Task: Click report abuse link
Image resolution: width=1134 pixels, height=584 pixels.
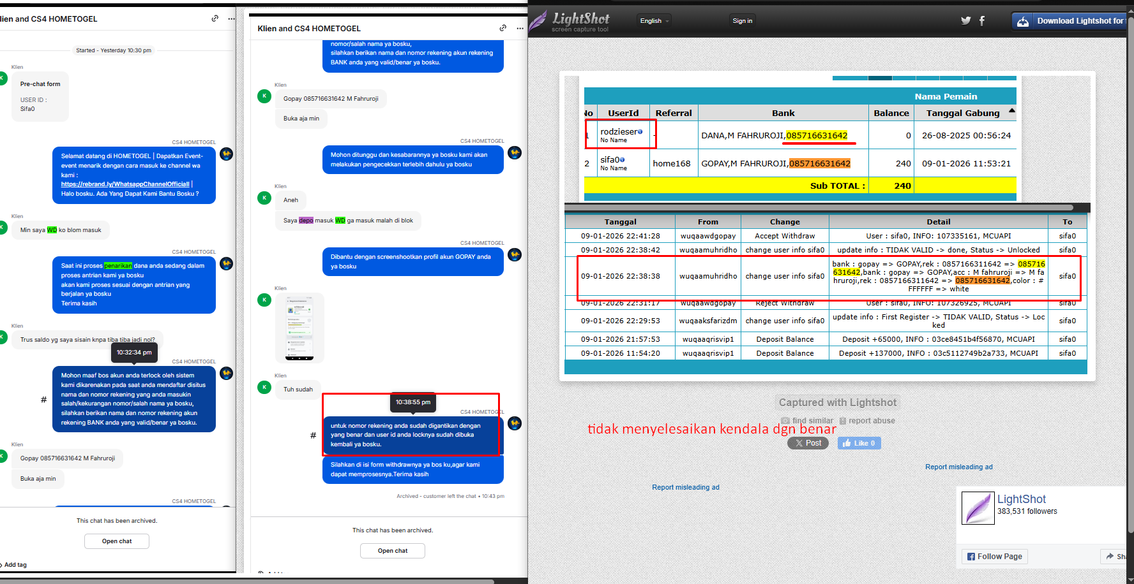Action: [867, 421]
